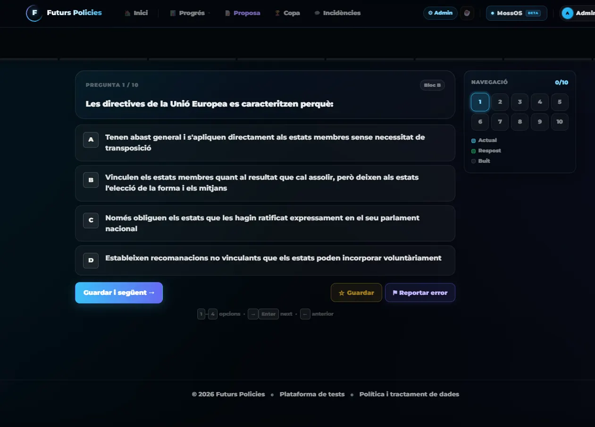This screenshot has width=595, height=427.
Task: Click the Actual legend entry
Action: (484, 140)
